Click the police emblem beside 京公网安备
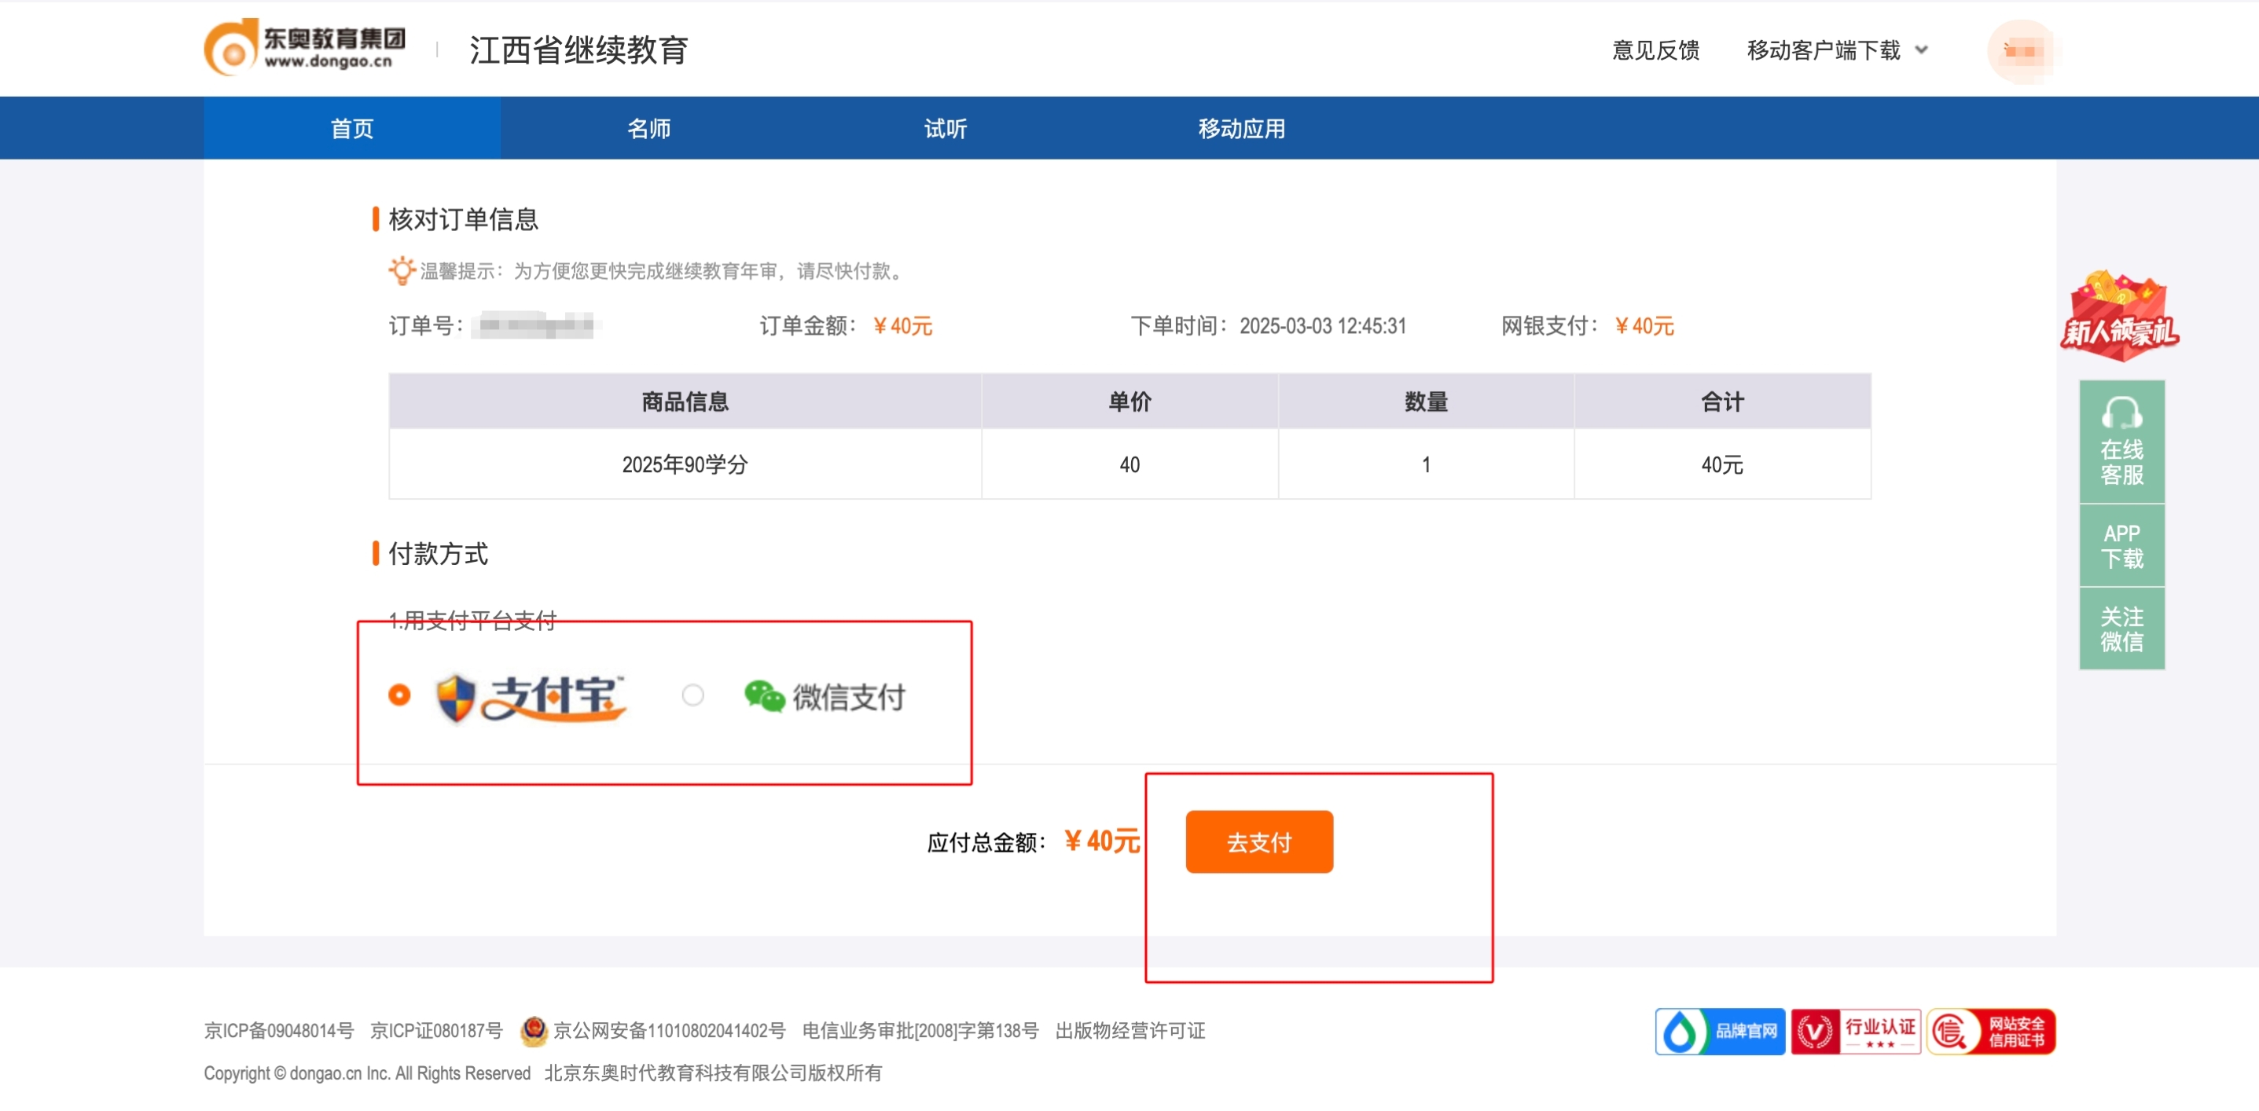Viewport: 2259px width, 1111px height. tap(535, 1031)
